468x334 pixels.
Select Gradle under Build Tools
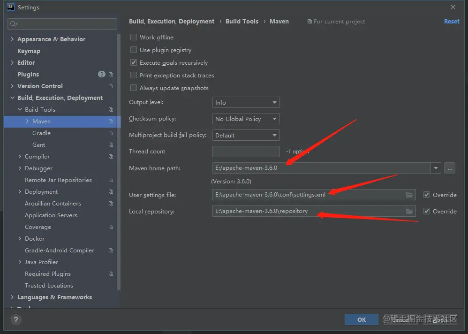41,133
